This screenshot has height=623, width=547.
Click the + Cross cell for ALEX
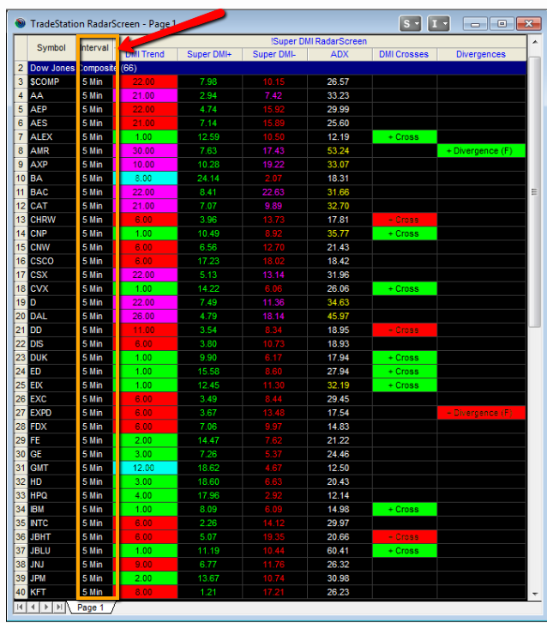(x=405, y=136)
